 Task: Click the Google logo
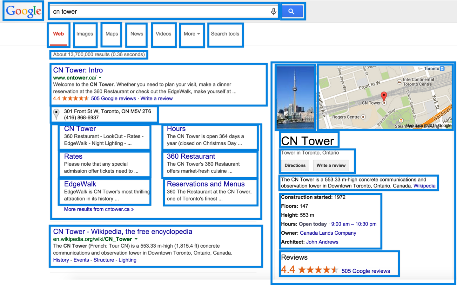click(x=24, y=11)
